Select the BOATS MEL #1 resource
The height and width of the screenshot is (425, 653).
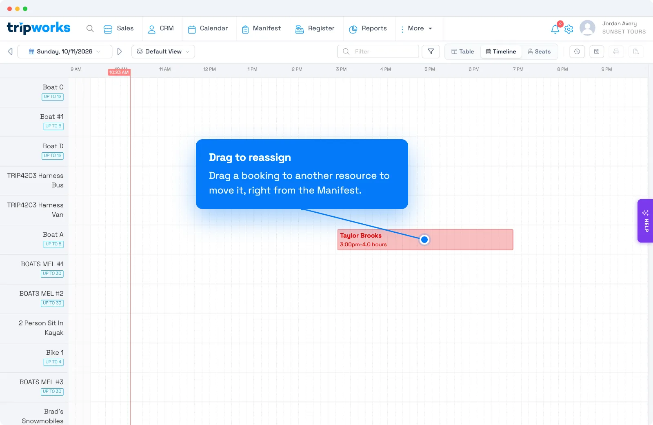click(34, 269)
